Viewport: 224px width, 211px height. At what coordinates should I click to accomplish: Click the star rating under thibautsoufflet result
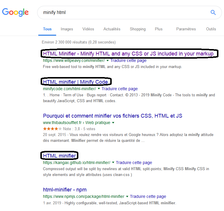point(52,129)
